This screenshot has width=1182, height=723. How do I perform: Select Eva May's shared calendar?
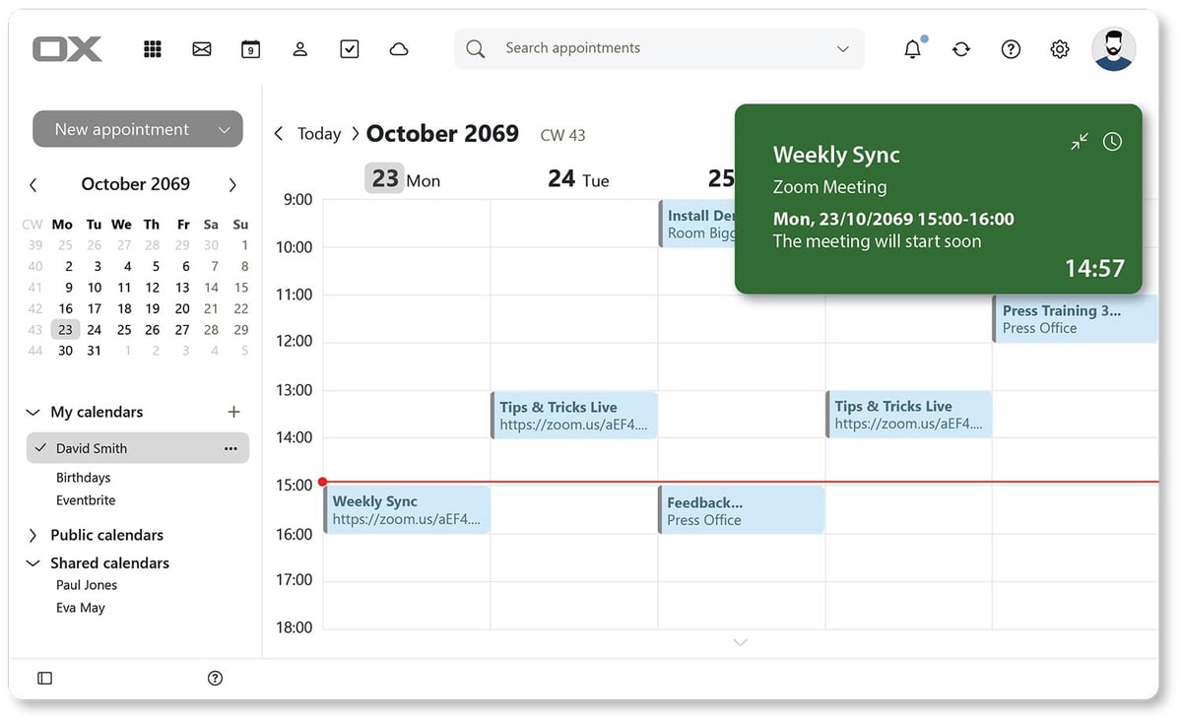pyautogui.click(x=79, y=607)
